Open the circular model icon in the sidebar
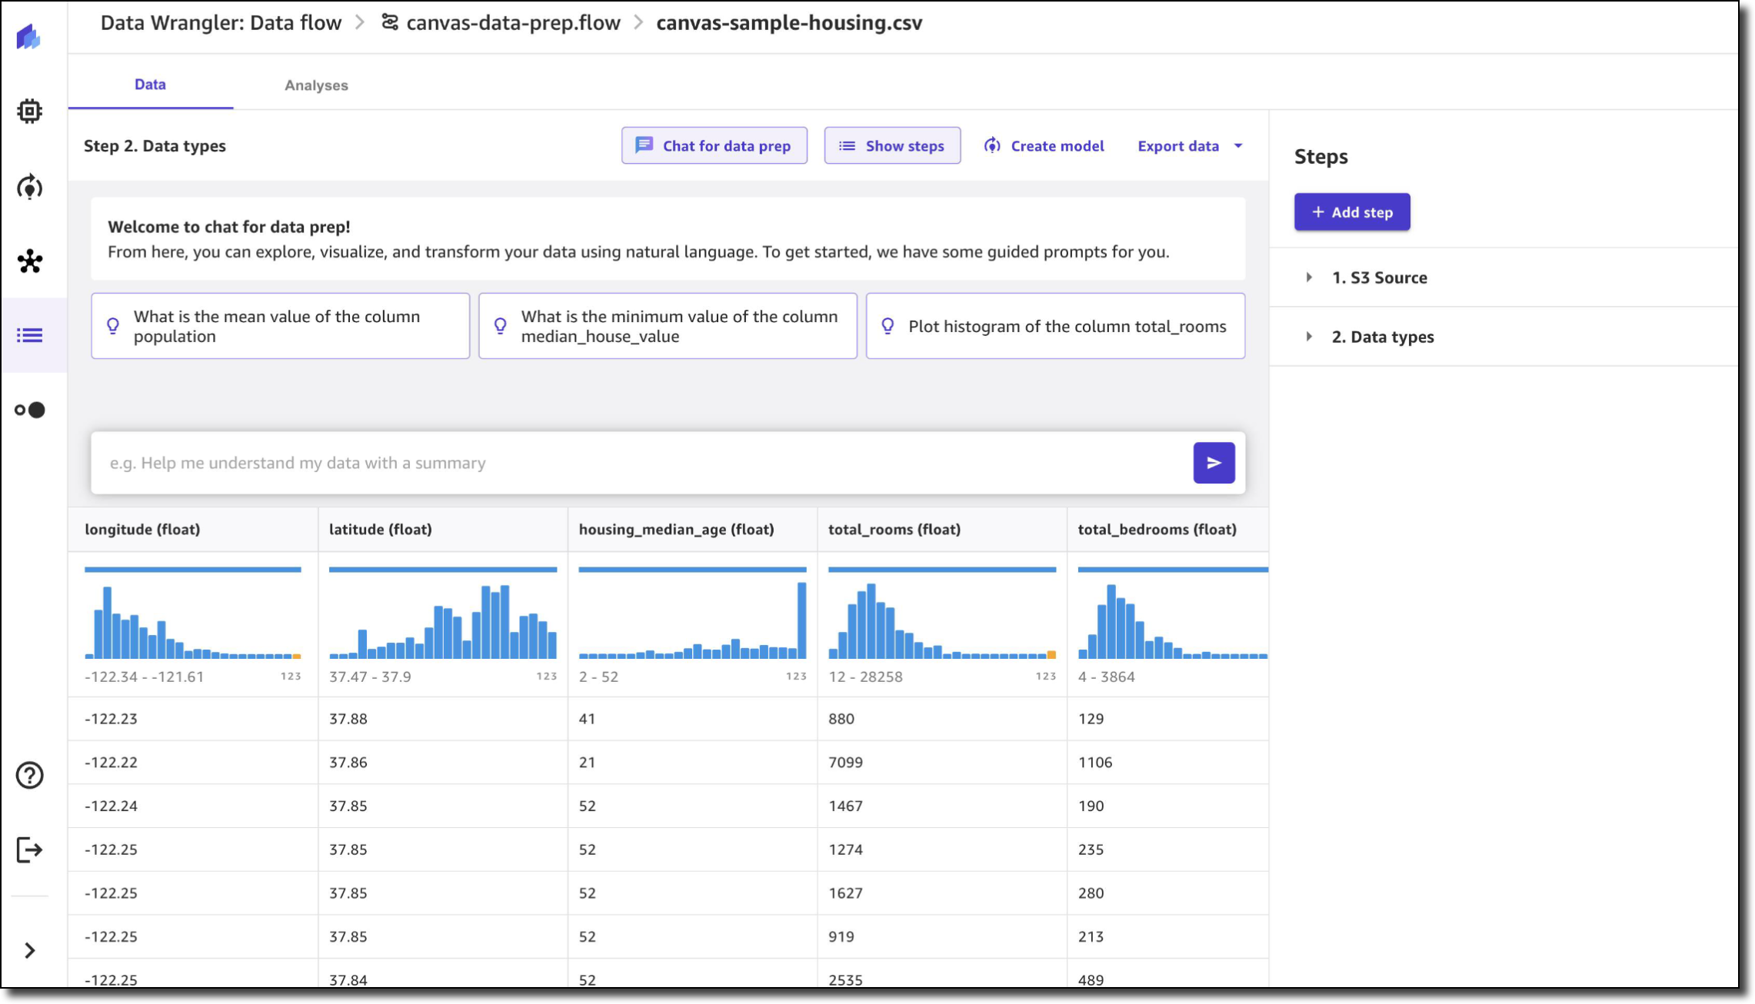Viewport: 1755px width, 1004px height. pyautogui.click(x=29, y=187)
